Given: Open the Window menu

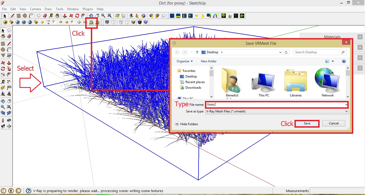Looking at the screenshot, I should 73,9.
